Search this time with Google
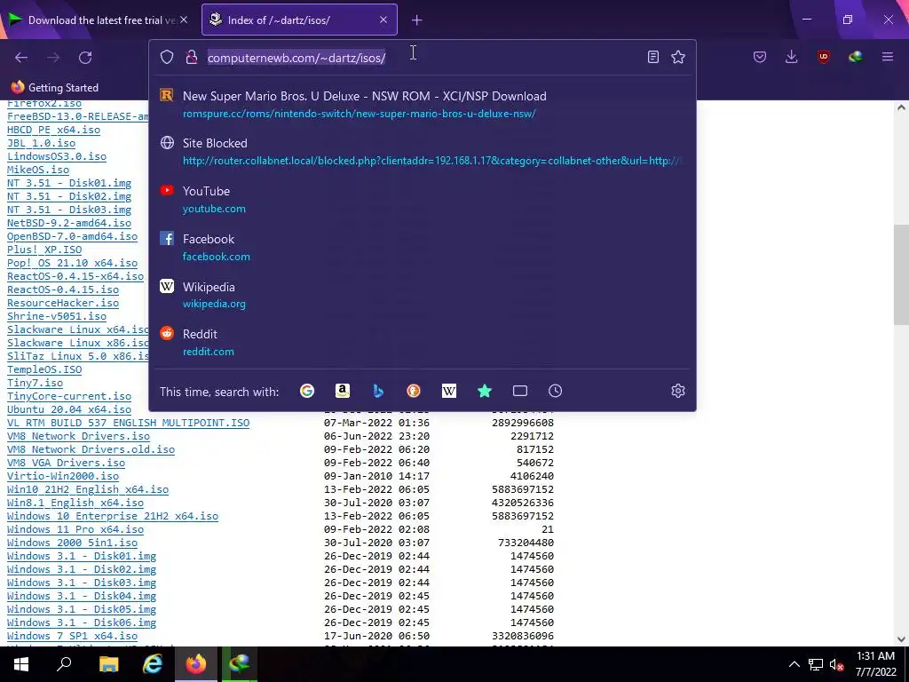The height and width of the screenshot is (682, 909). point(306,391)
